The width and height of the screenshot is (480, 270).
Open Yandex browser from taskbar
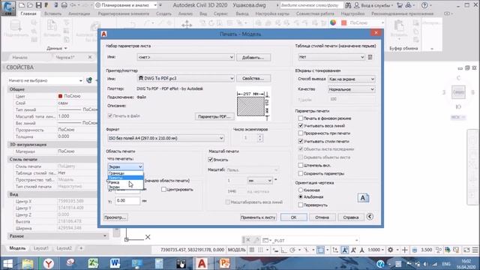pyautogui.click(x=49, y=263)
